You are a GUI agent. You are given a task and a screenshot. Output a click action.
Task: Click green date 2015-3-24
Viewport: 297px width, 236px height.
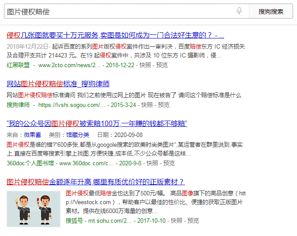pos(123,105)
